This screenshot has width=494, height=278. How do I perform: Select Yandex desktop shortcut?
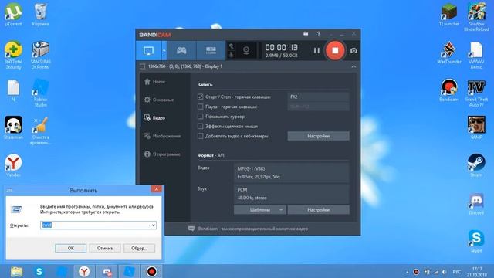click(x=13, y=165)
